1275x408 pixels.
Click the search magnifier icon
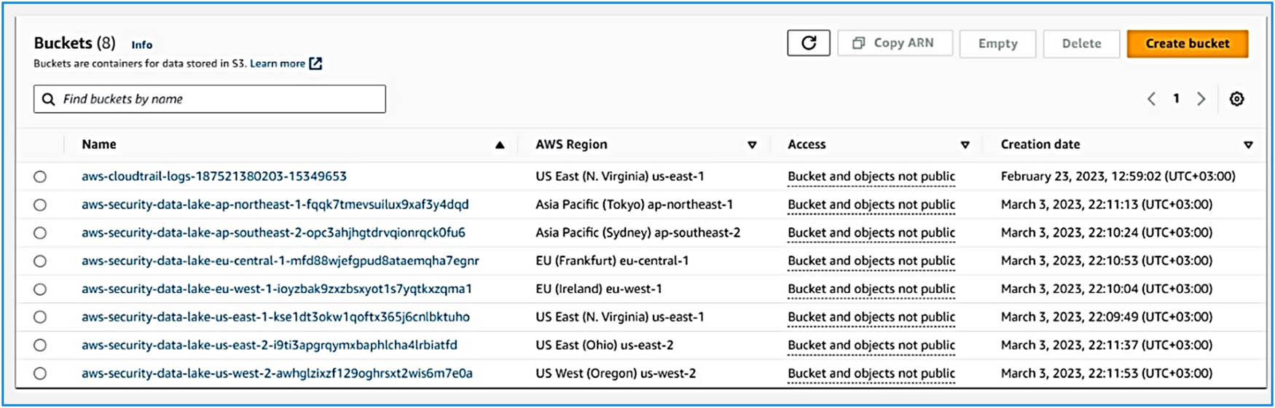pos(49,99)
